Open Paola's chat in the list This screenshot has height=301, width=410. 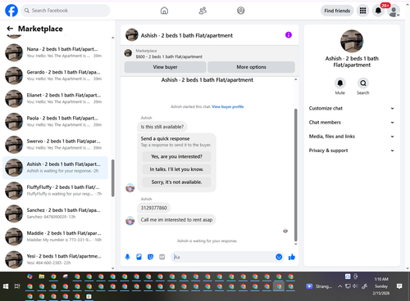(x=55, y=122)
